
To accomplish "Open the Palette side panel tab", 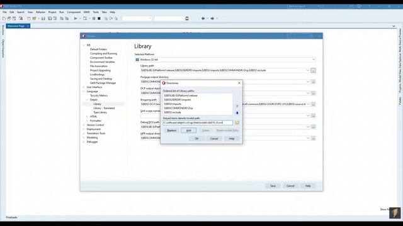I will pos(400,100).
